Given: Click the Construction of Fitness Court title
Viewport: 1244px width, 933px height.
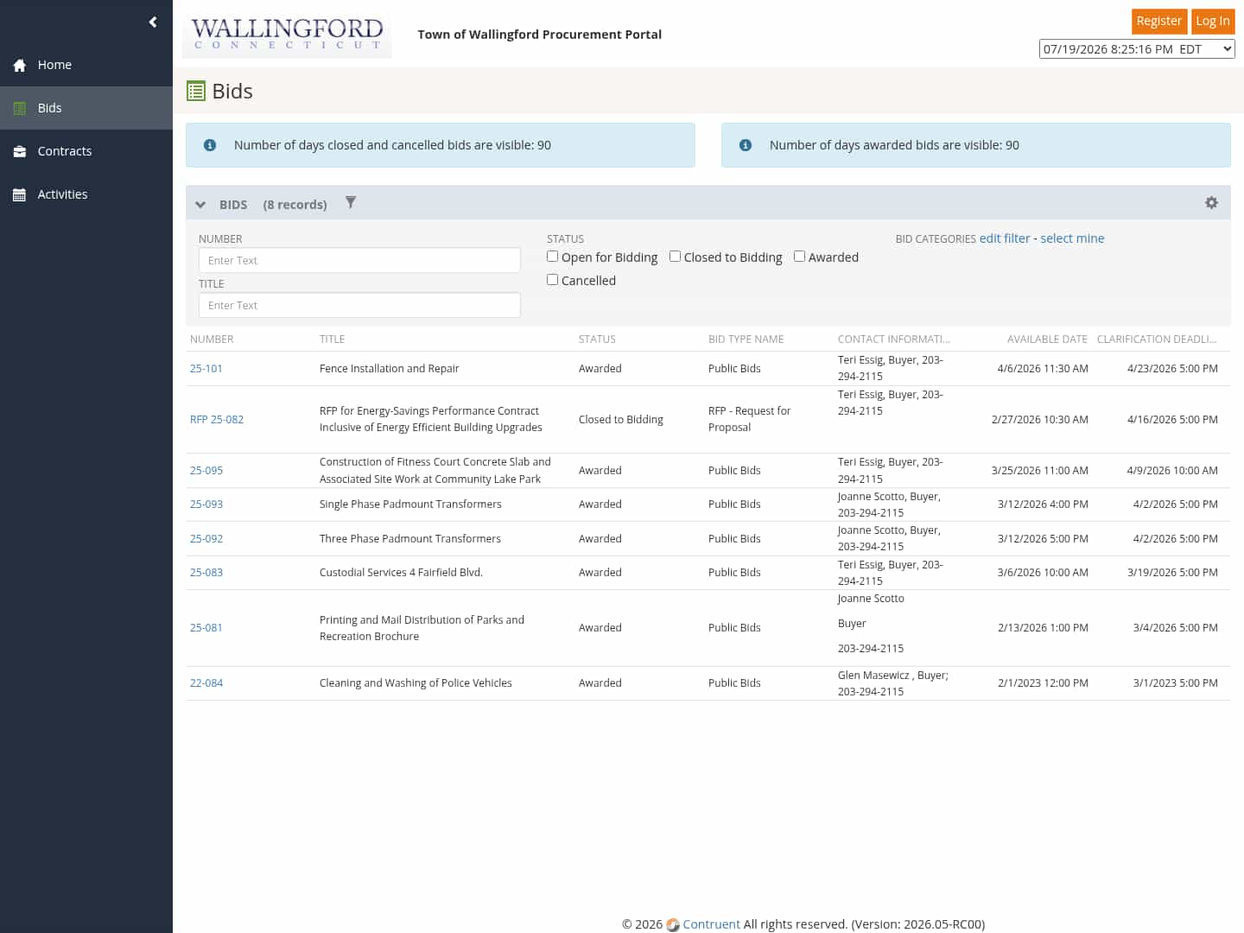Looking at the screenshot, I should coord(435,470).
